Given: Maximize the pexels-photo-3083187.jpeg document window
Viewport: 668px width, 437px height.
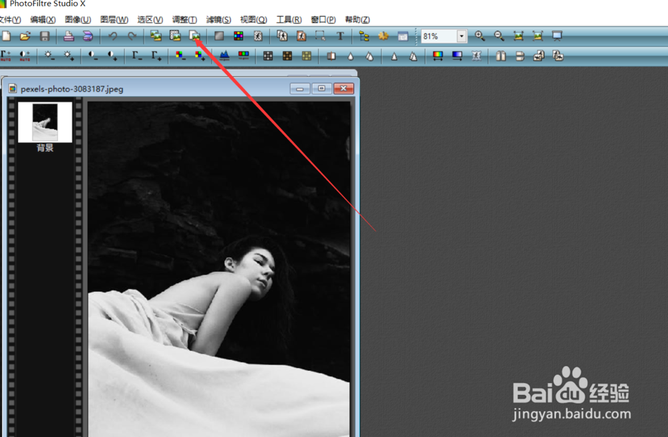Looking at the screenshot, I should pyautogui.click(x=322, y=88).
